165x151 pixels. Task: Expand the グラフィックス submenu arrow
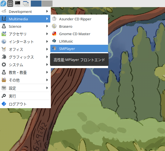[x=47, y=57]
